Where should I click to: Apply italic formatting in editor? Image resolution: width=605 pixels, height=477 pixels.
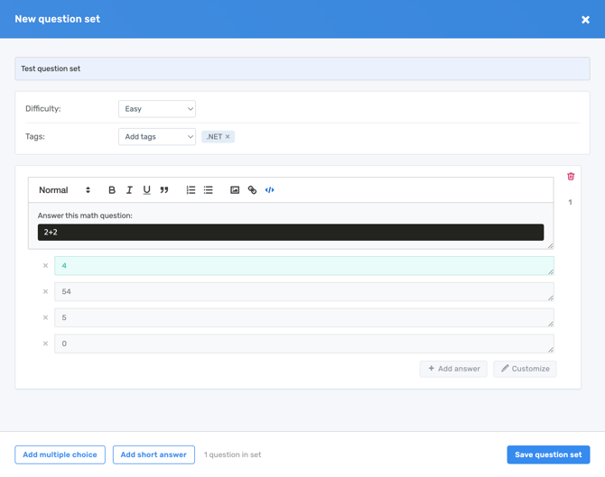click(x=129, y=190)
